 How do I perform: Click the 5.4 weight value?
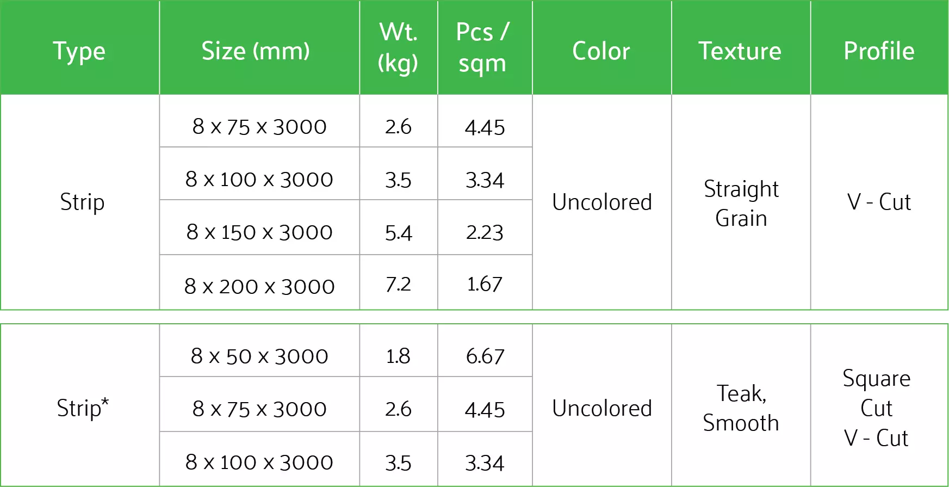coord(398,233)
